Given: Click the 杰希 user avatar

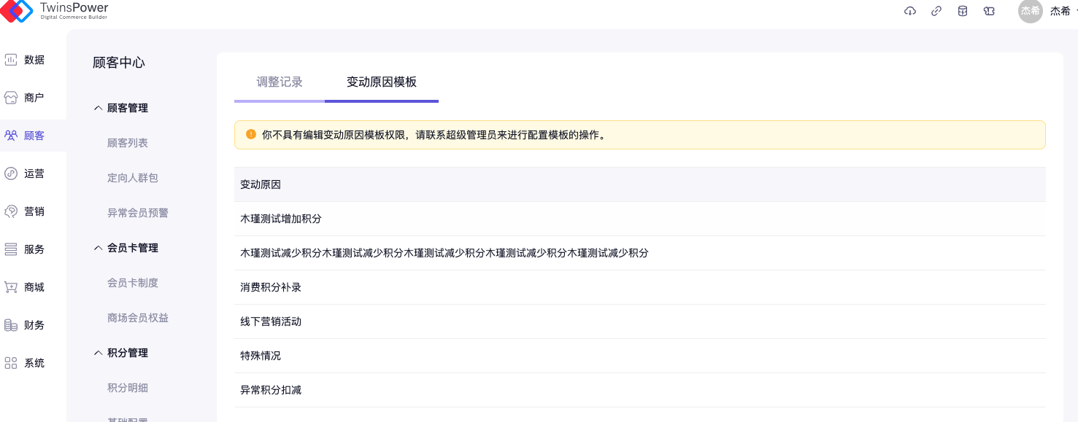Looking at the screenshot, I should (1030, 11).
